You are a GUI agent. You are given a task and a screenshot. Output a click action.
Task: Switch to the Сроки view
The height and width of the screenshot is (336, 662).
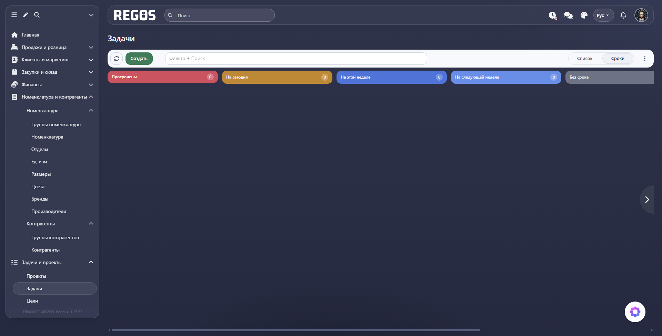tap(618, 59)
